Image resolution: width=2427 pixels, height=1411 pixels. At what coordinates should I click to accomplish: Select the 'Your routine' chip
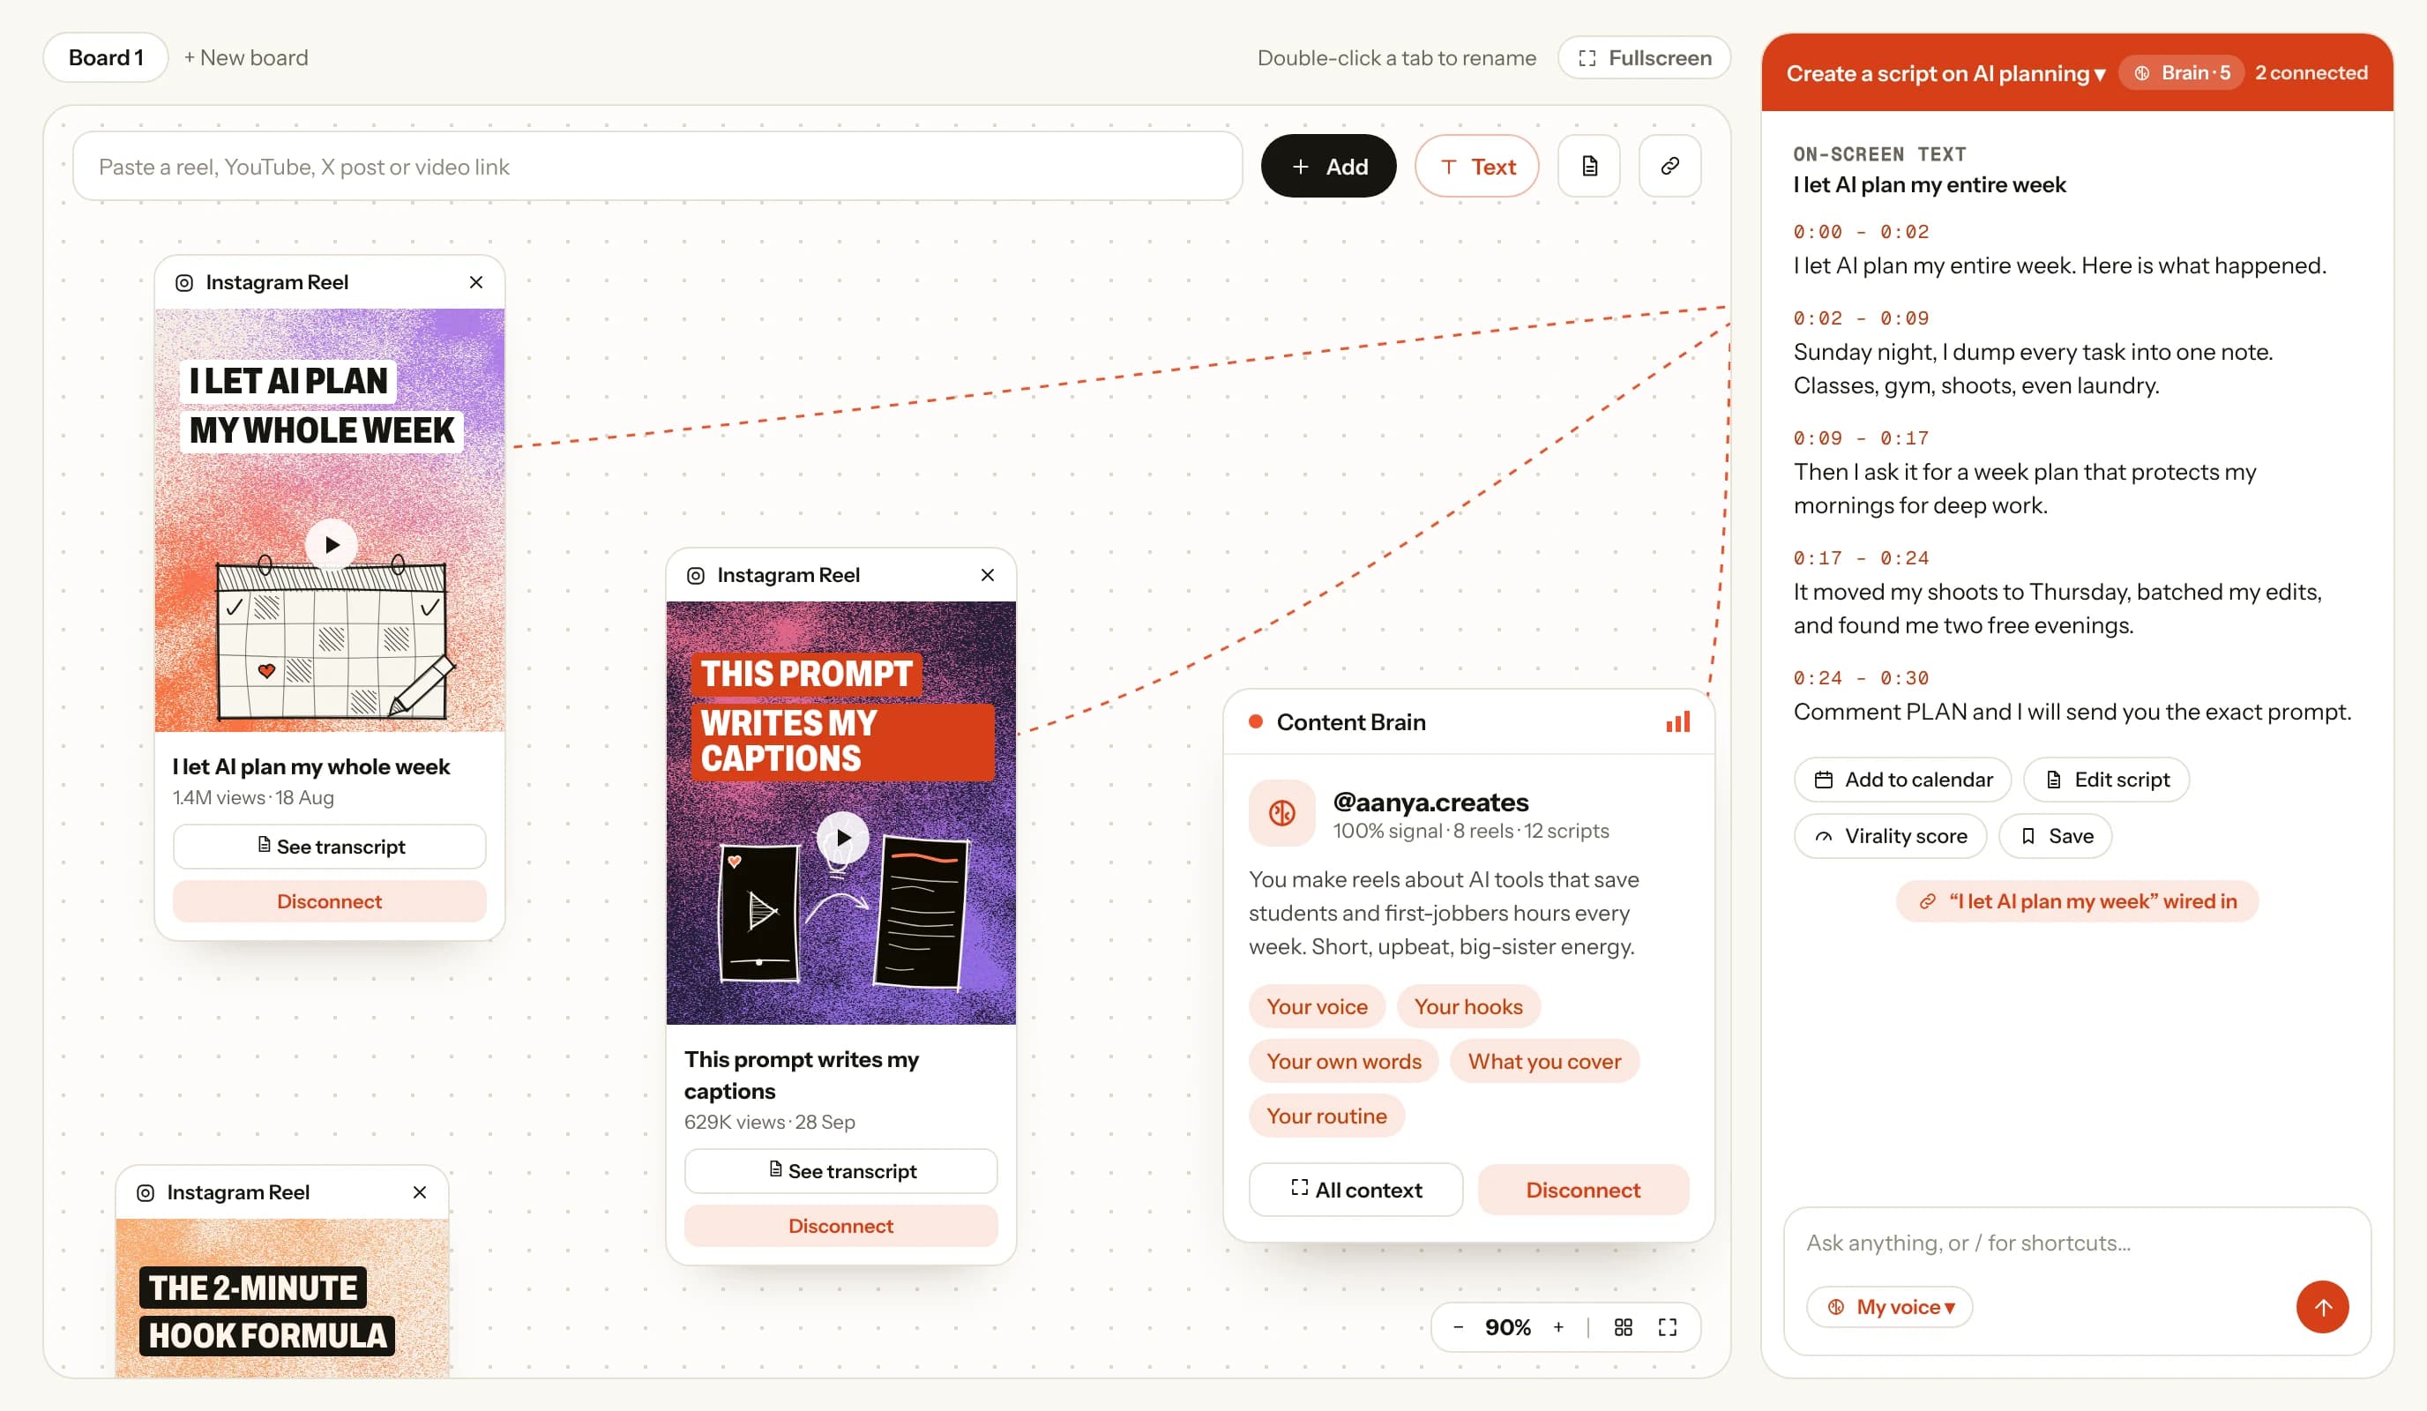(1326, 1116)
